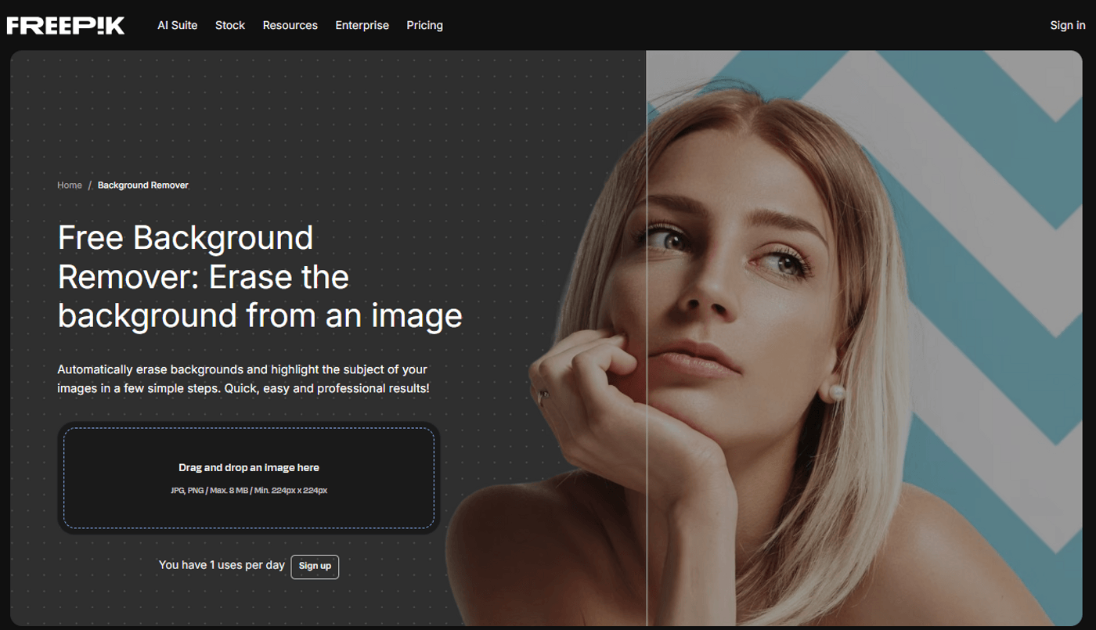Image resolution: width=1096 pixels, height=630 pixels.
Task: Click the Freepik logo
Action: [x=66, y=25]
